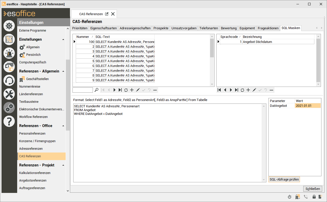Refresh the Bezeichnung list
This screenshot has height=202, width=327.
(x=242, y=90)
